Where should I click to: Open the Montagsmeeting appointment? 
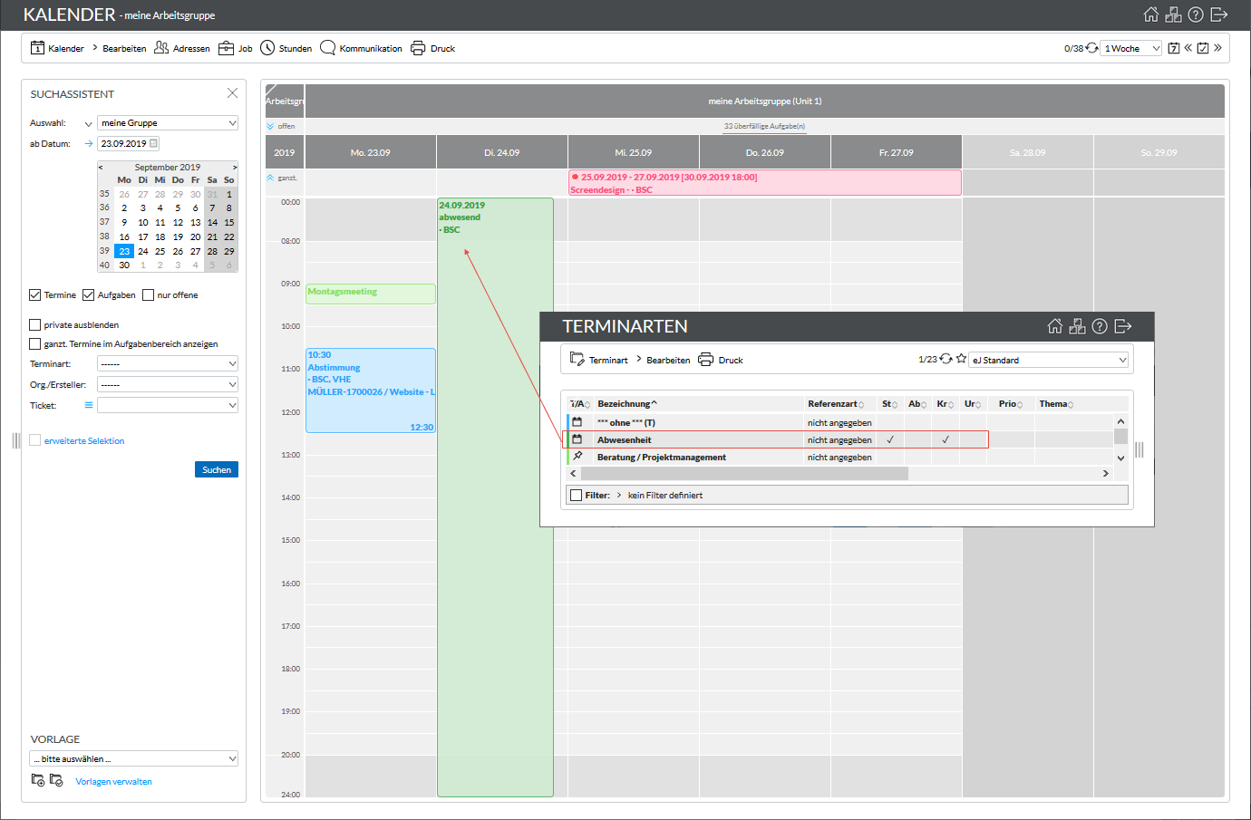click(371, 293)
